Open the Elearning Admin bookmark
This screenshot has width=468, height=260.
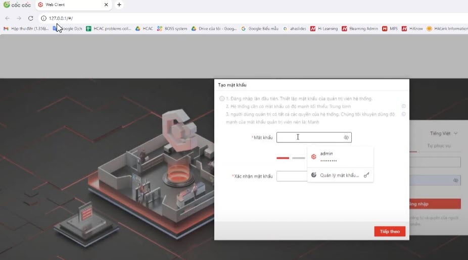[x=360, y=29]
